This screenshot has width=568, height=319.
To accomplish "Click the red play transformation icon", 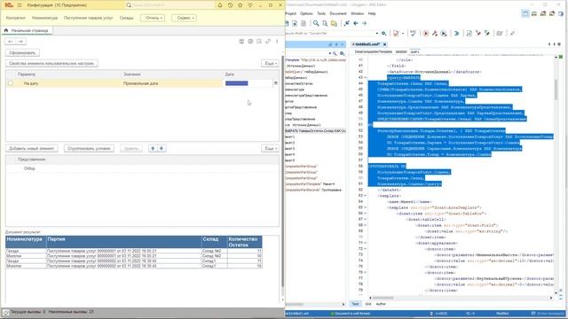I will [426, 34].
